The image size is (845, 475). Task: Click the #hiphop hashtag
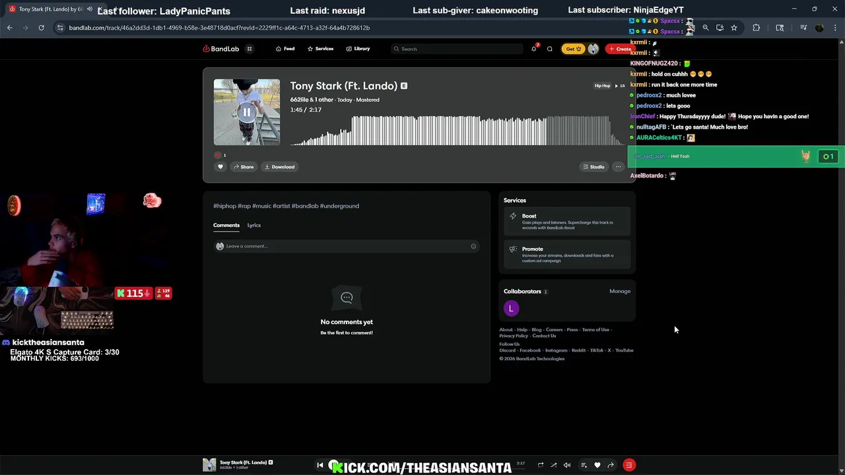(224, 206)
